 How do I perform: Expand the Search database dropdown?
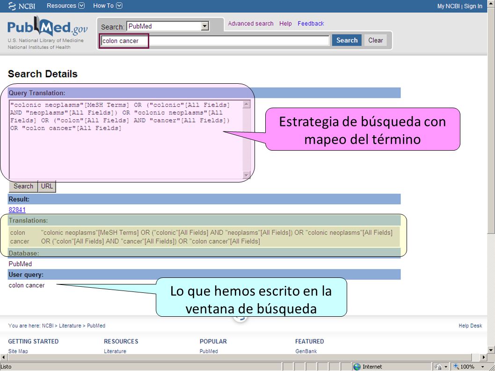[x=205, y=26]
